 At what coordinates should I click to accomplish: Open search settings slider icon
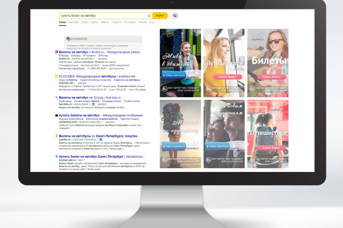pyautogui.click(x=175, y=16)
